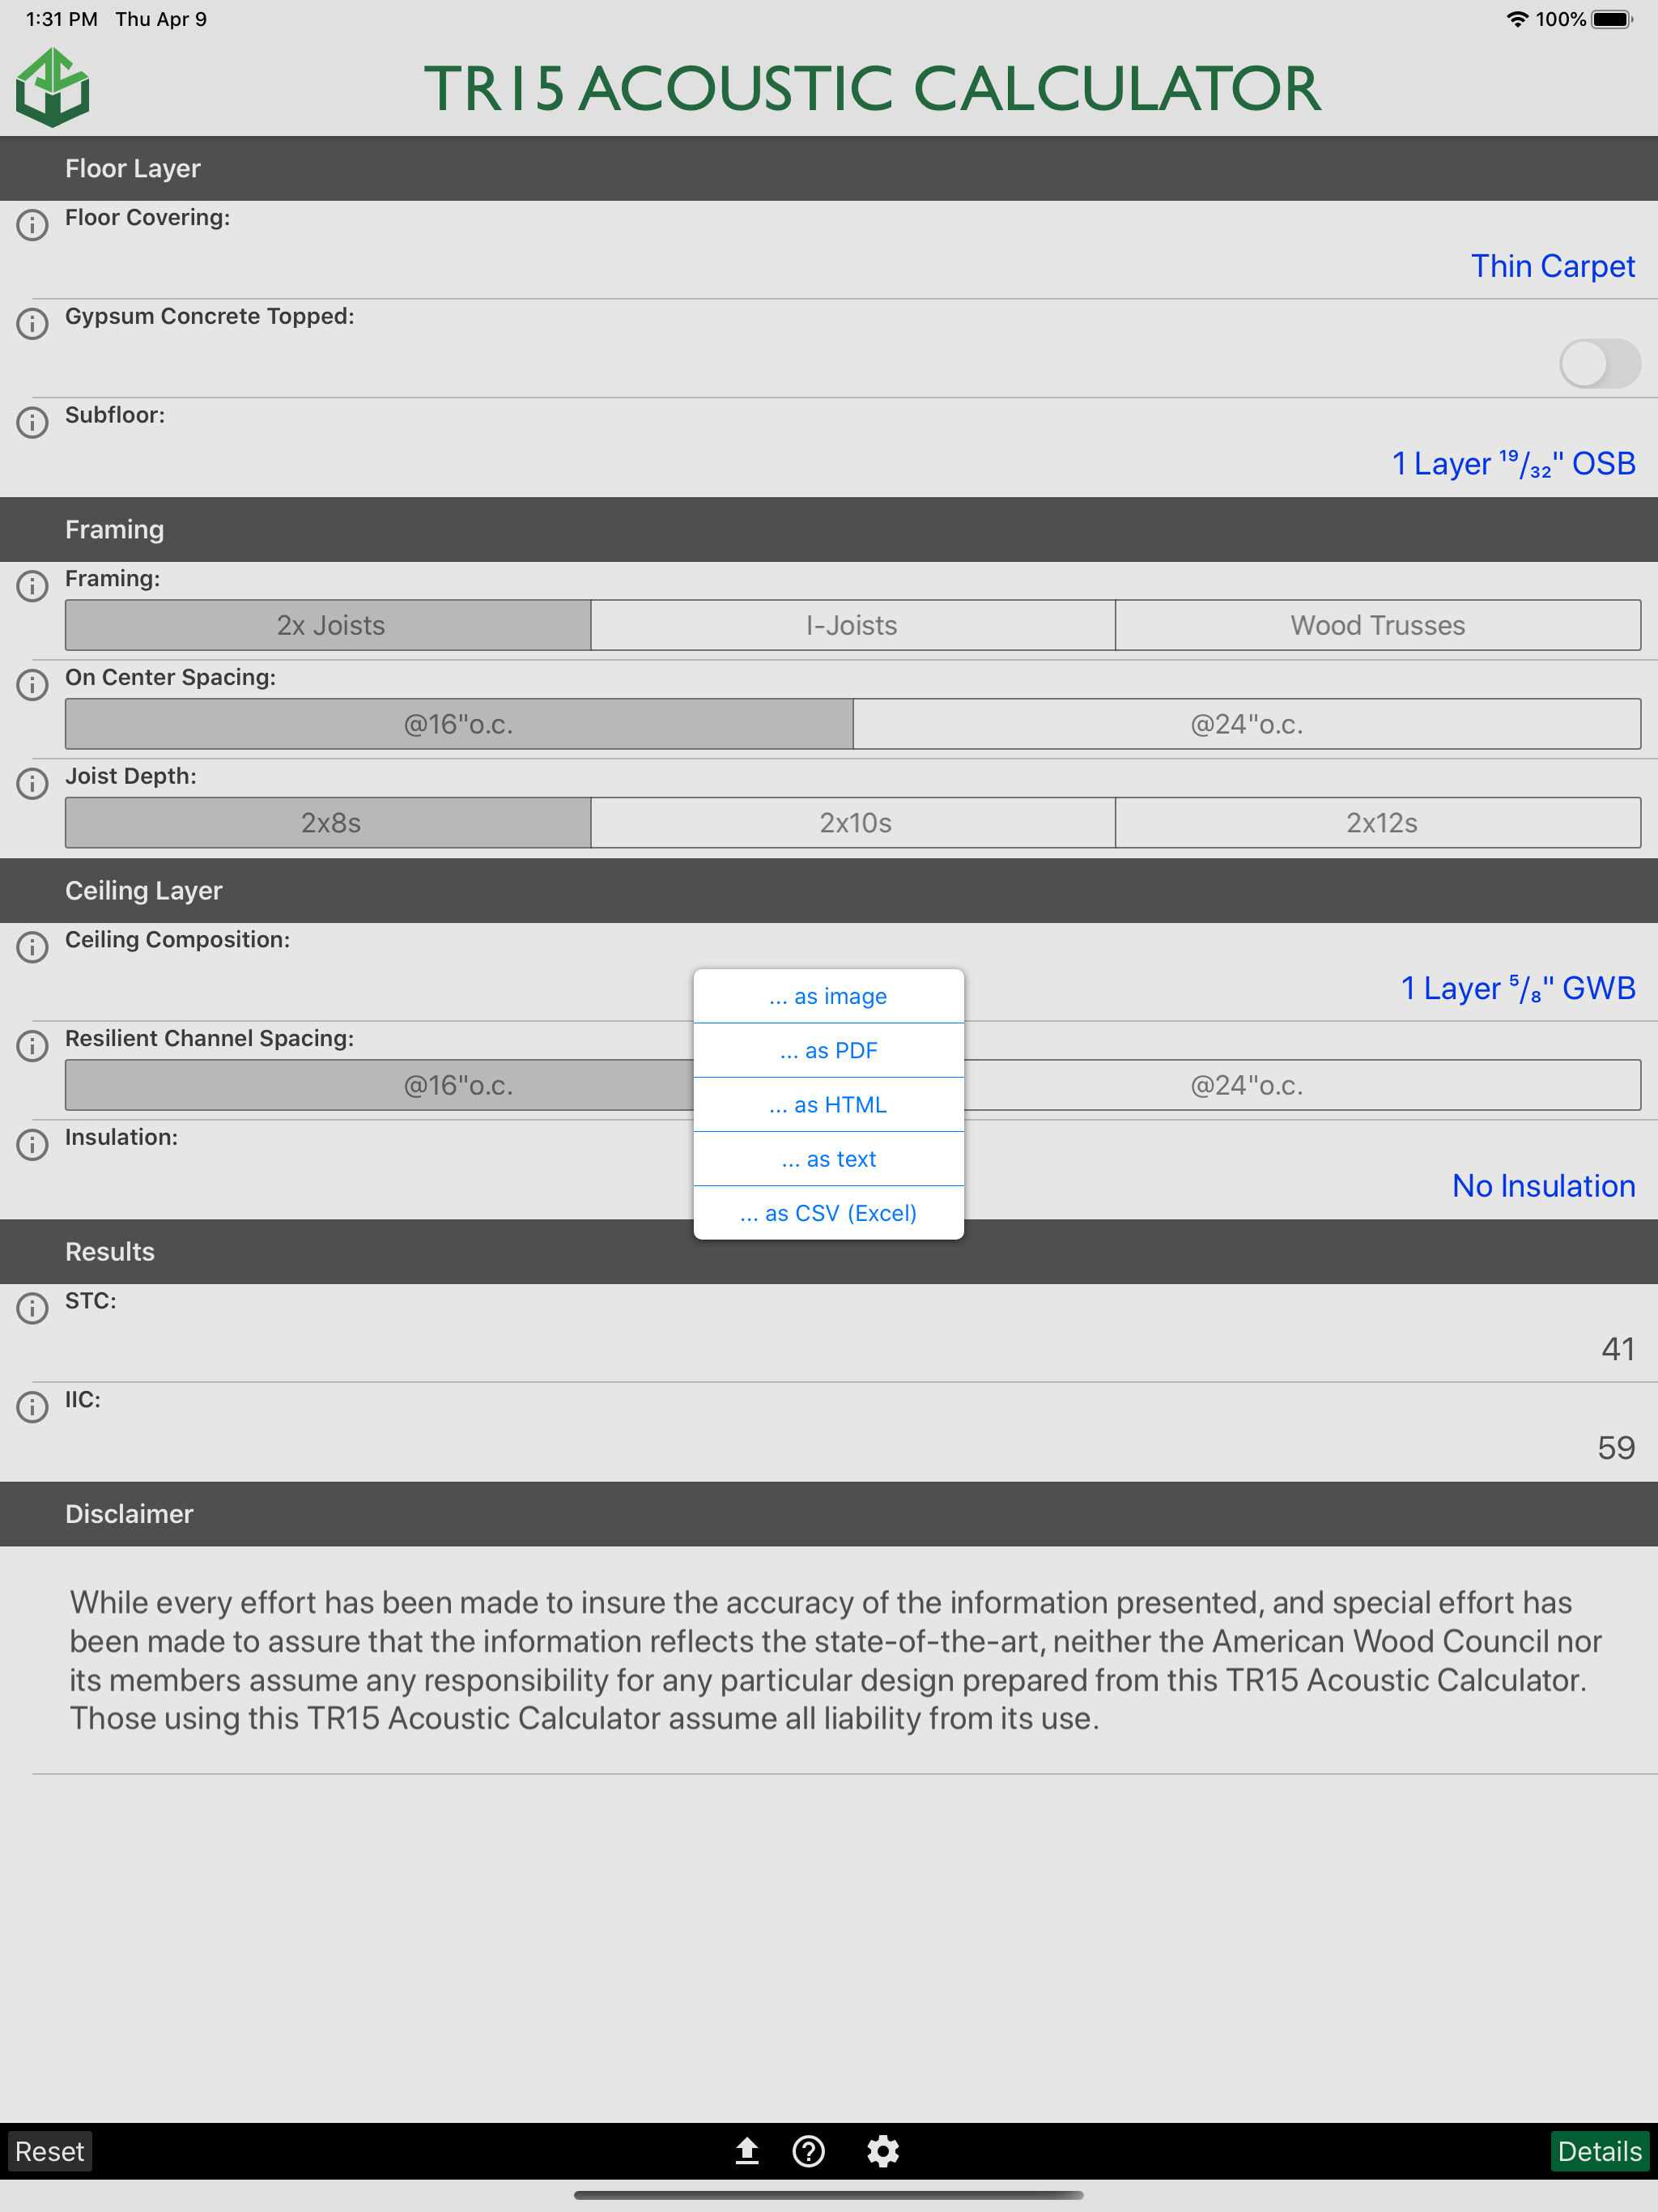Select Wood Trusses framing
This screenshot has width=1658, height=2212.
click(x=1378, y=625)
